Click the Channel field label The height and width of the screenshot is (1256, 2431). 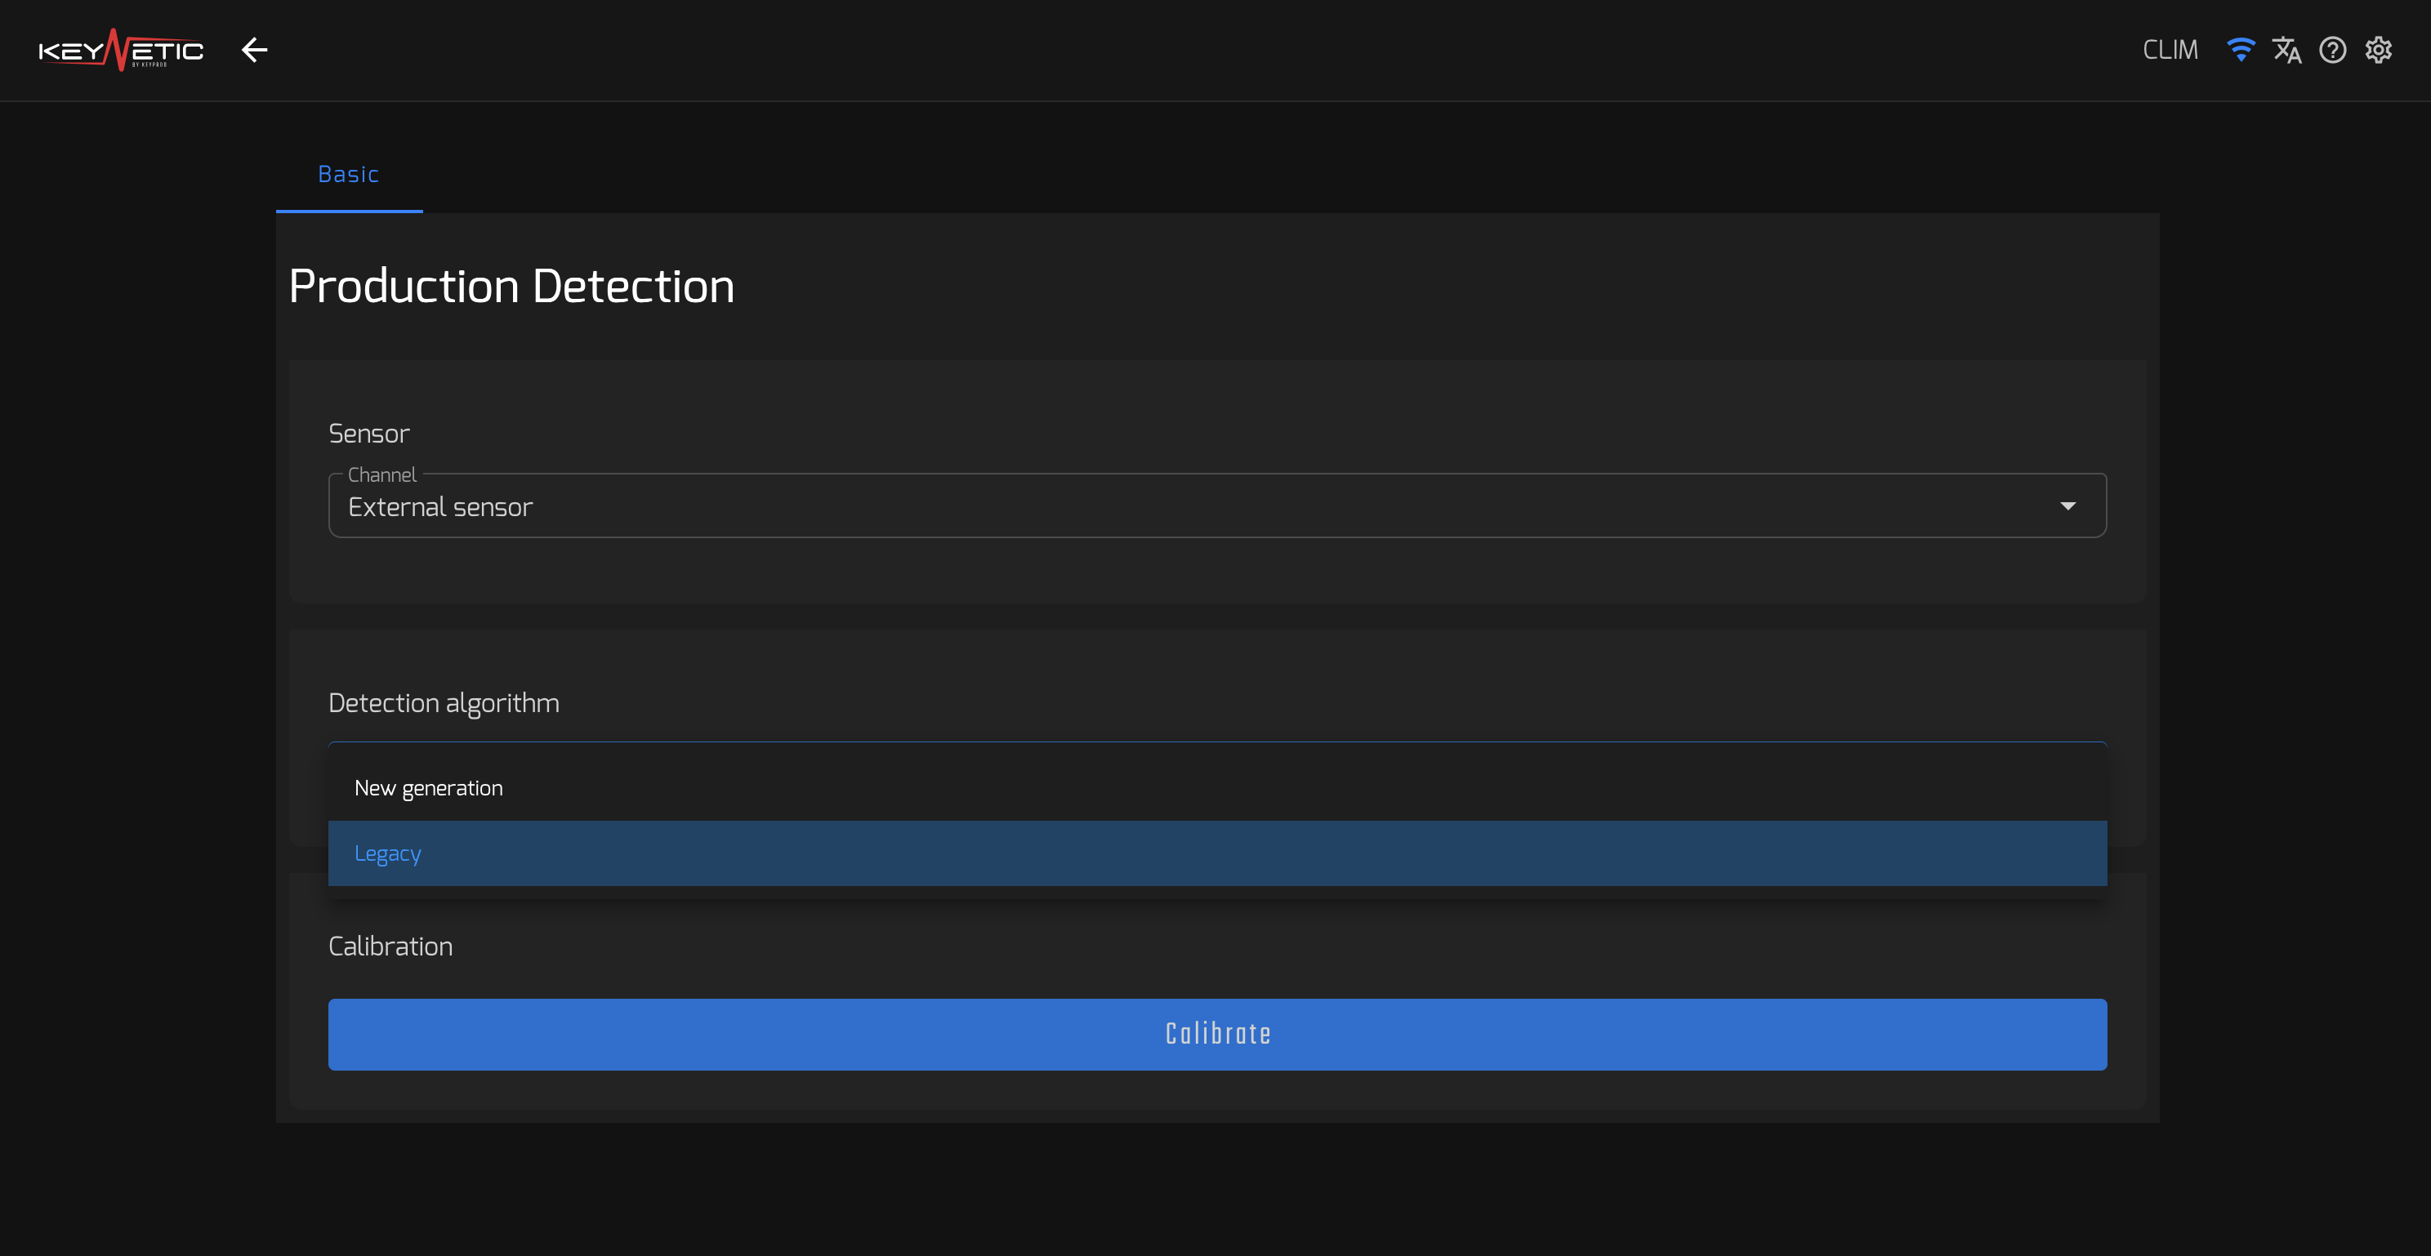click(382, 474)
